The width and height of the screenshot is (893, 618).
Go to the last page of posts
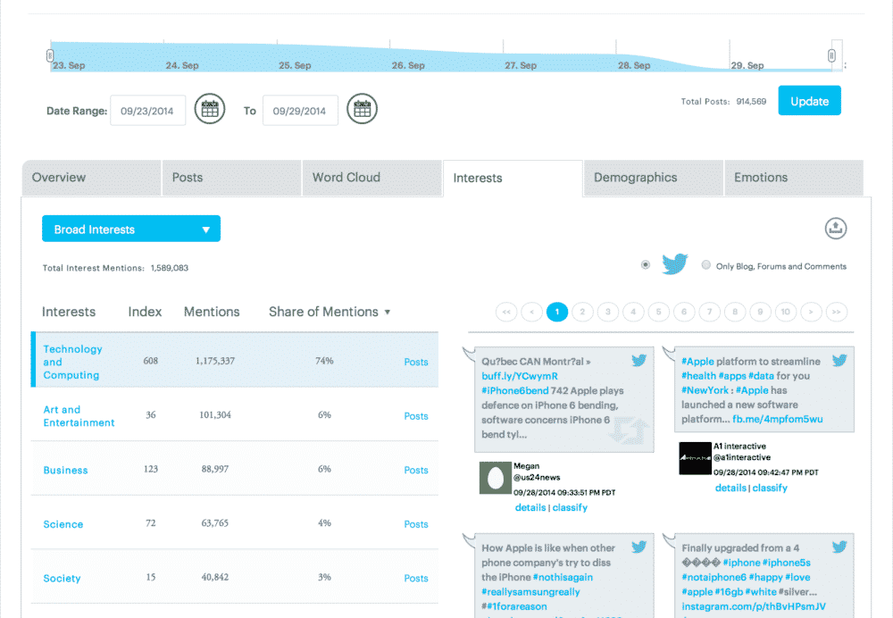[x=837, y=312]
